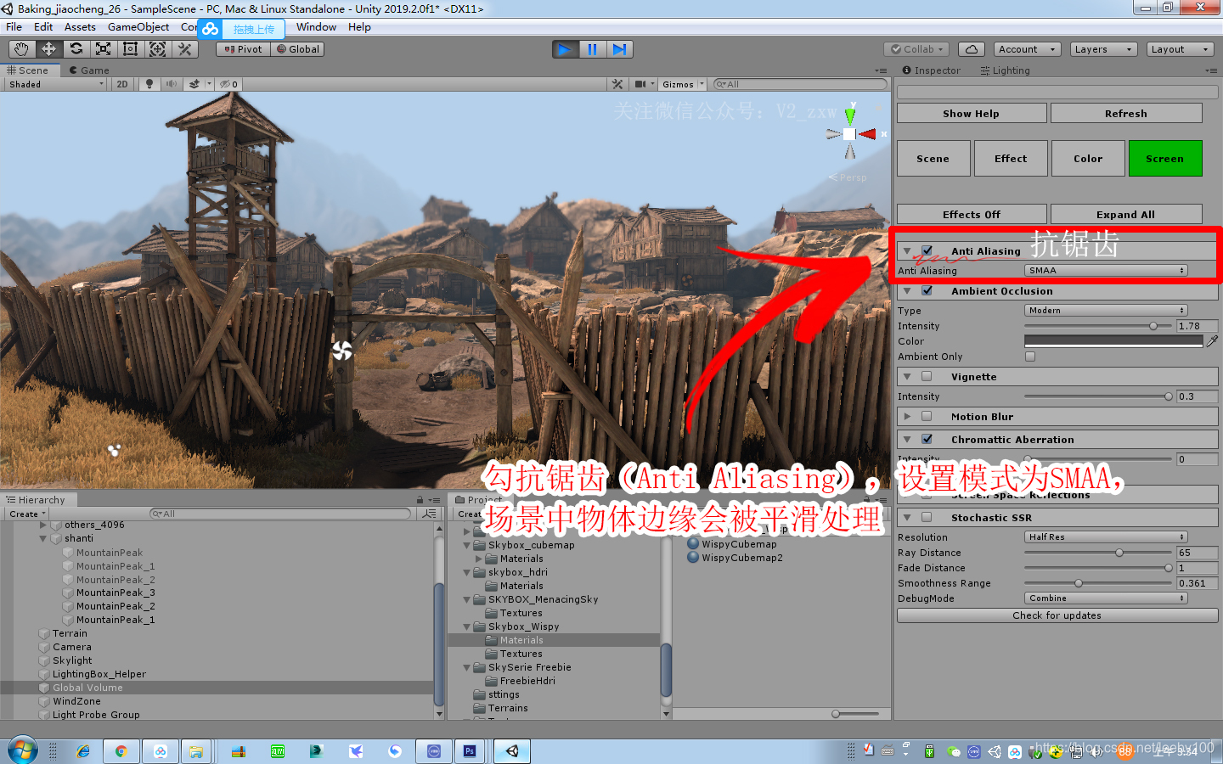Open the custom editor tools button
The height and width of the screenshot is (764, 1223).
pos(184,49)
